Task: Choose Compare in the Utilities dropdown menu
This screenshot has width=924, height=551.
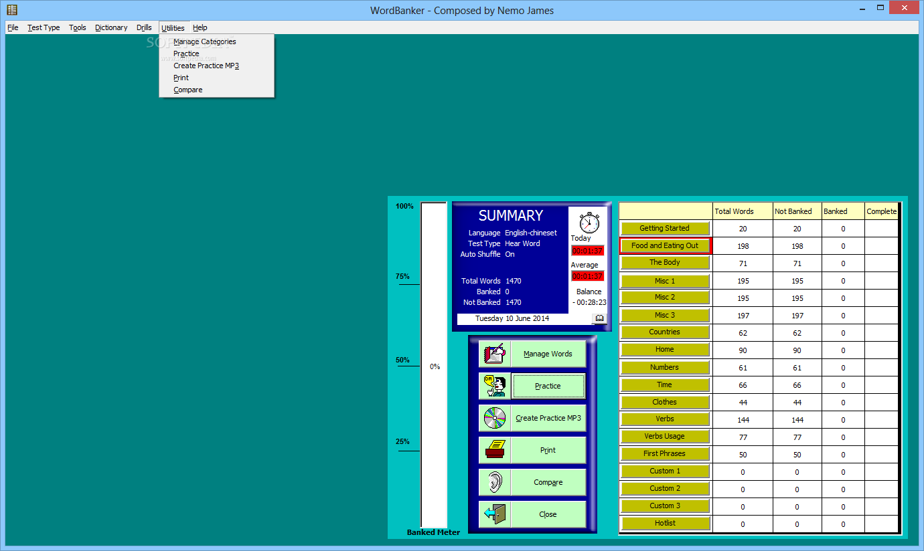Action: (x=216, y=90)
